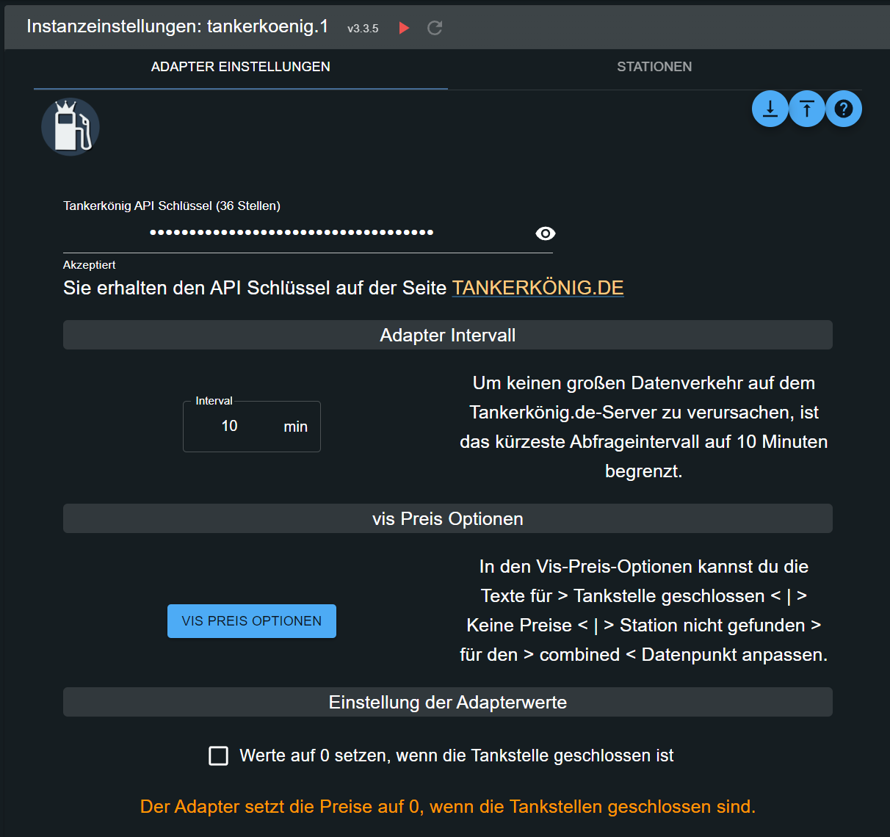Click the 'min' unit label in Interval
The image size is (890, 837).
click(296, 427)
